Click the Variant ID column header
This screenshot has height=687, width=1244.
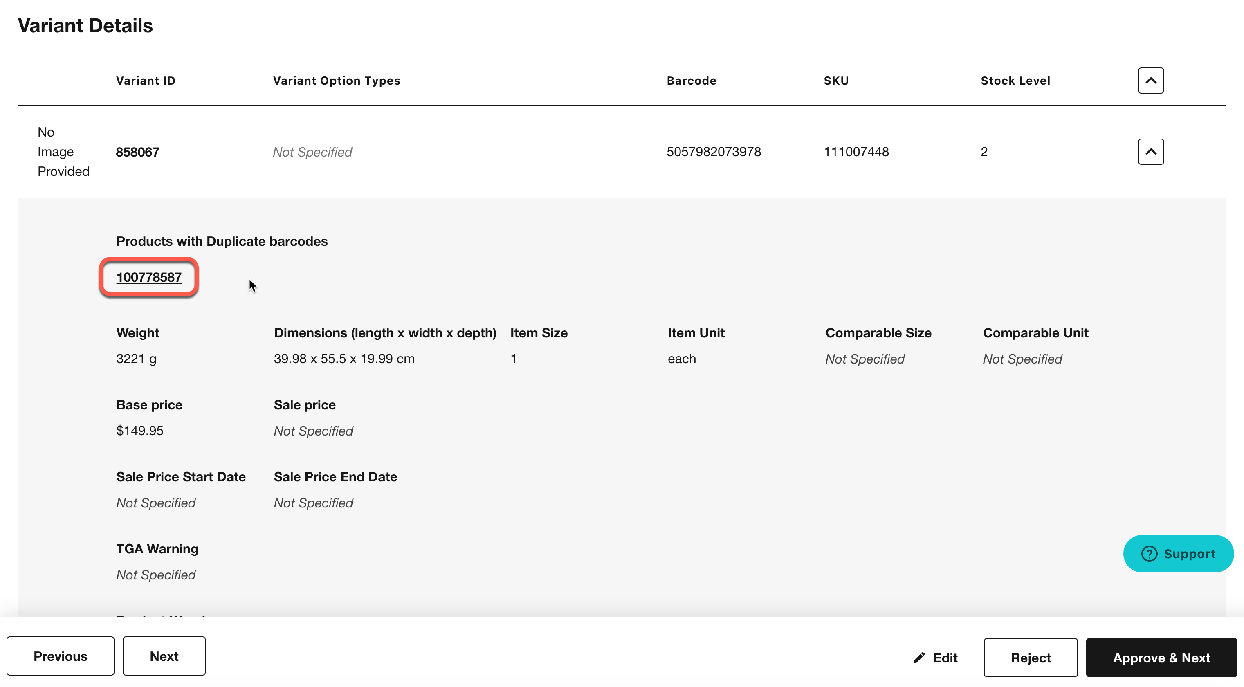(x=146, y=81)
